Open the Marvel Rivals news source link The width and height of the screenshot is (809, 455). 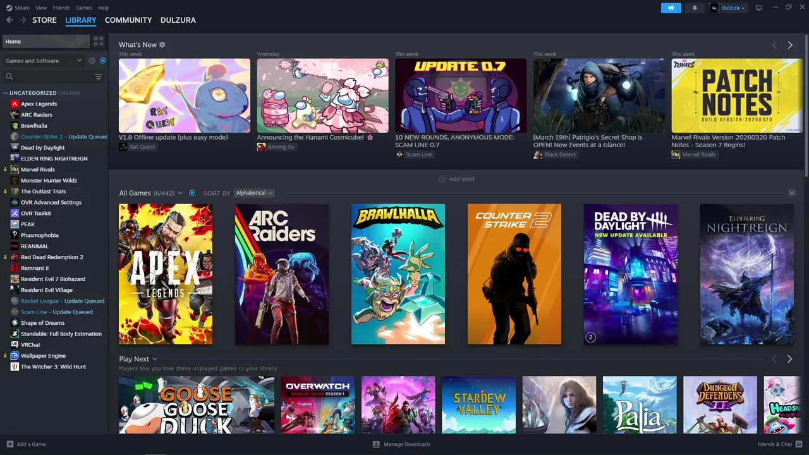point(694,154)
